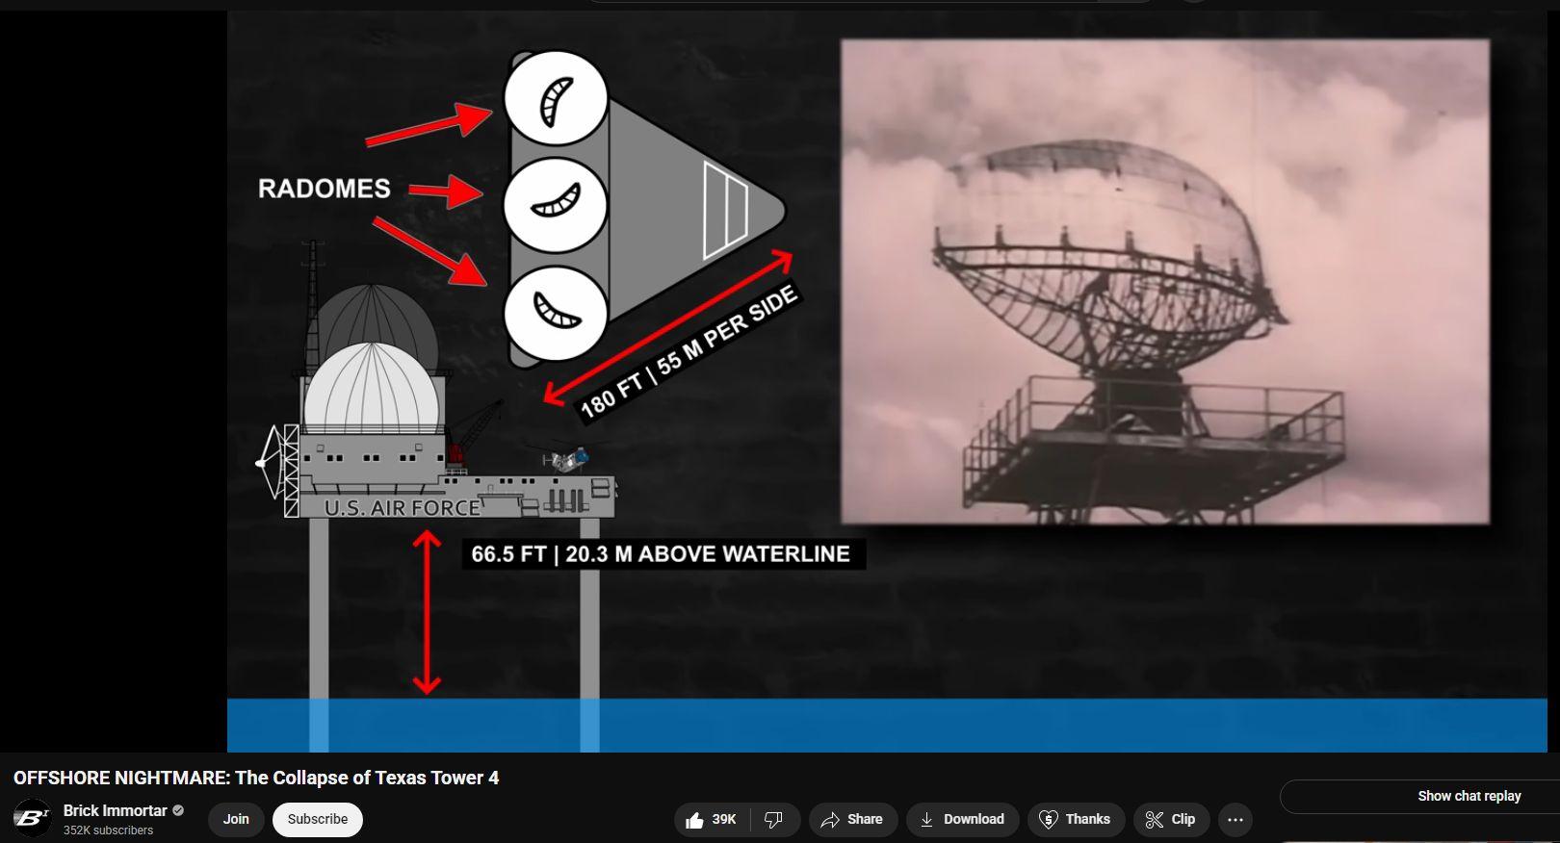Click the Thanks heart-dollar icon
Image resolution: width=1560 pixels, height=843 pixels.
[x=1049, y=820]
